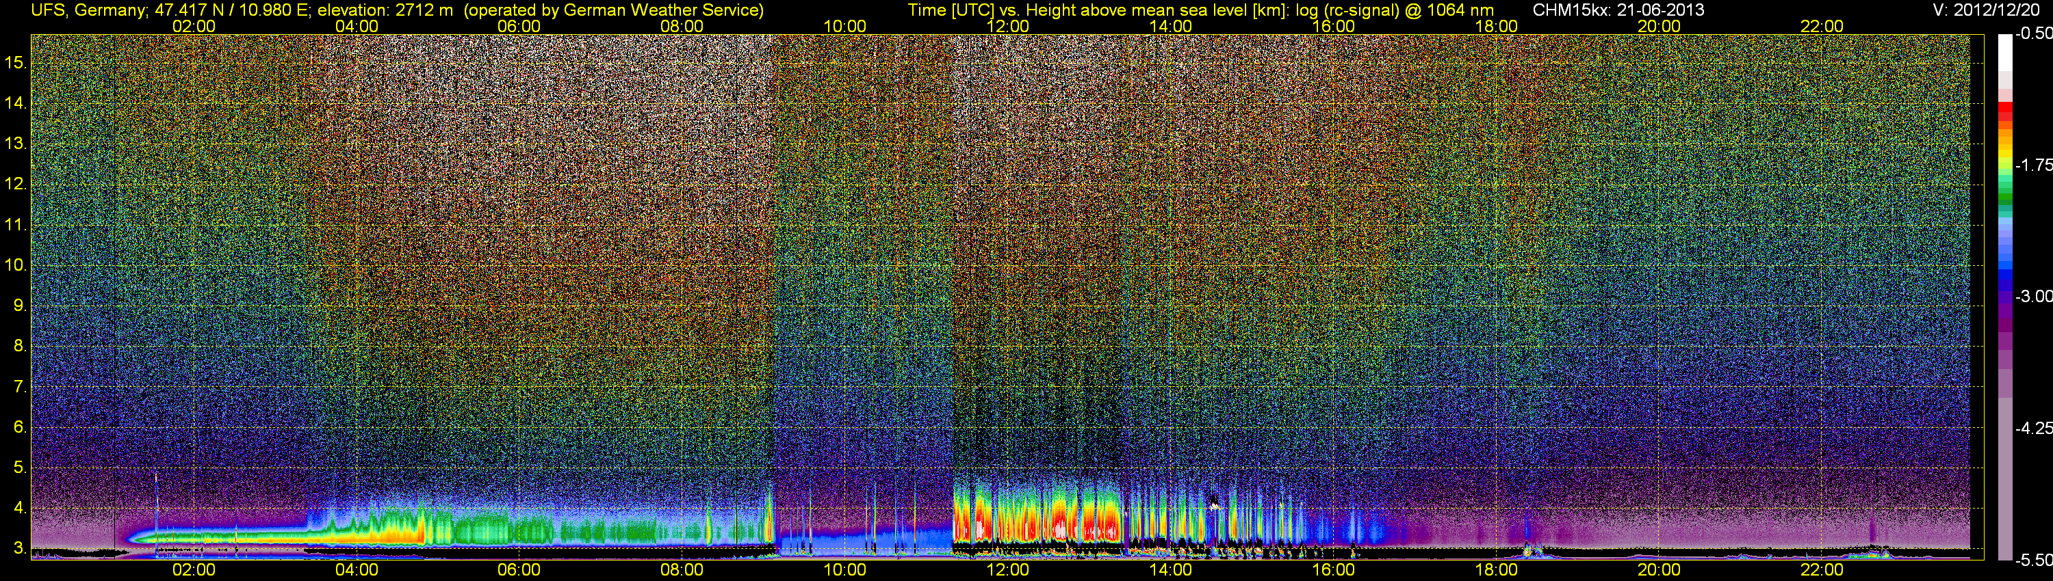Click the 20:00 label on the top time axis
The width and height of the screenshot is (2053, 581).
pos(1660,26)
